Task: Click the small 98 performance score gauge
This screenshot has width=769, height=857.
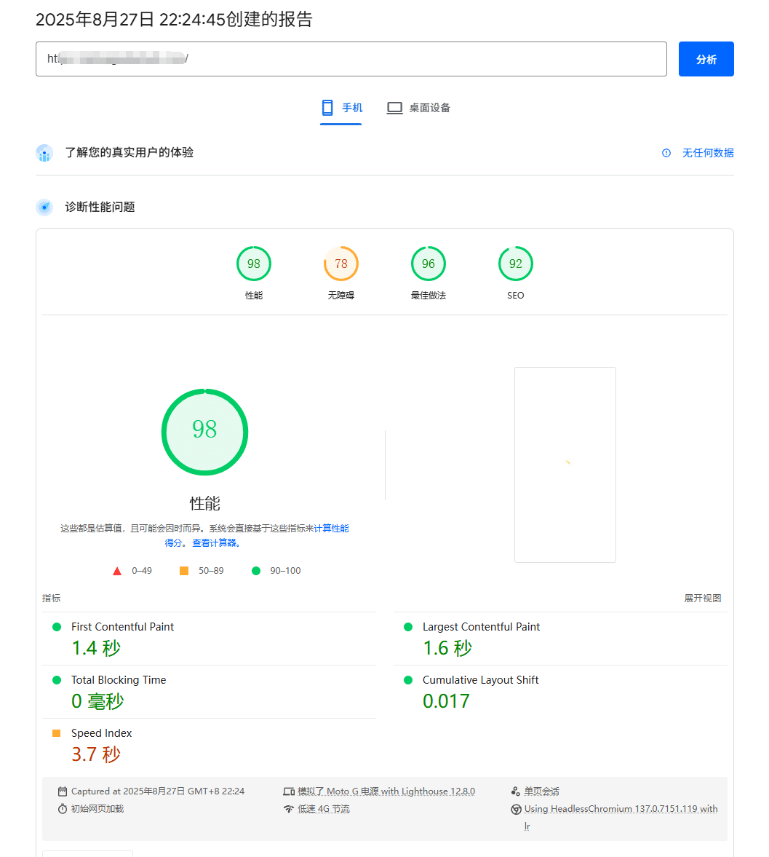Action: [x=253, y=264]
